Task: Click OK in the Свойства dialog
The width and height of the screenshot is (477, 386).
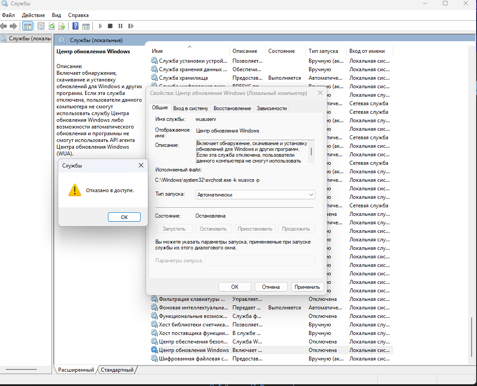Action: point(235,287)
